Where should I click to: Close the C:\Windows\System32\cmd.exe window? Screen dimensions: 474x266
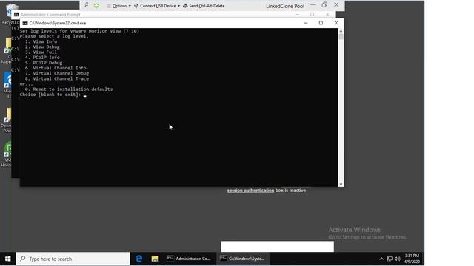(x=336, y=23)
